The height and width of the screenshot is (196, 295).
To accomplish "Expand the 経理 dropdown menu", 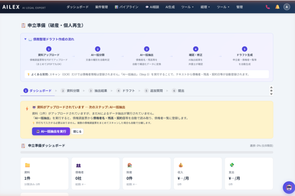I will (205, 7).
